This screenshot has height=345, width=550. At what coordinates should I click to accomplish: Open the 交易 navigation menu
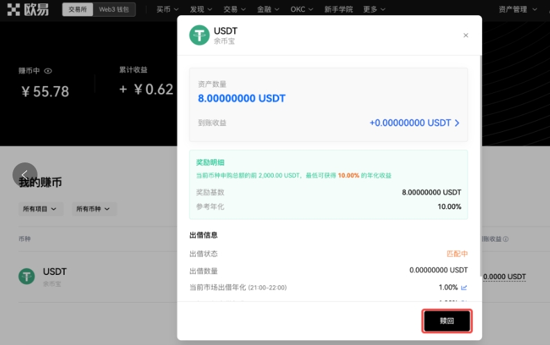pyautogui.click(x=234, y=10)
